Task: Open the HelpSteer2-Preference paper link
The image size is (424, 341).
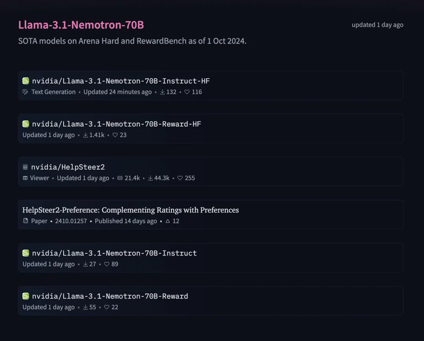Action: [130, 210]
